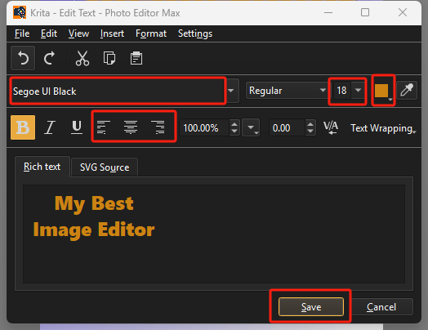Toggle Italic text style
This screenshot has width=428, height=330.
pyautogui.click(x=50, y=127)
